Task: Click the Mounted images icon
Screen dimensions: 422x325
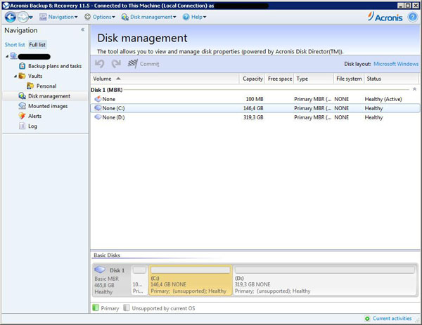Action: click(22, 106)
